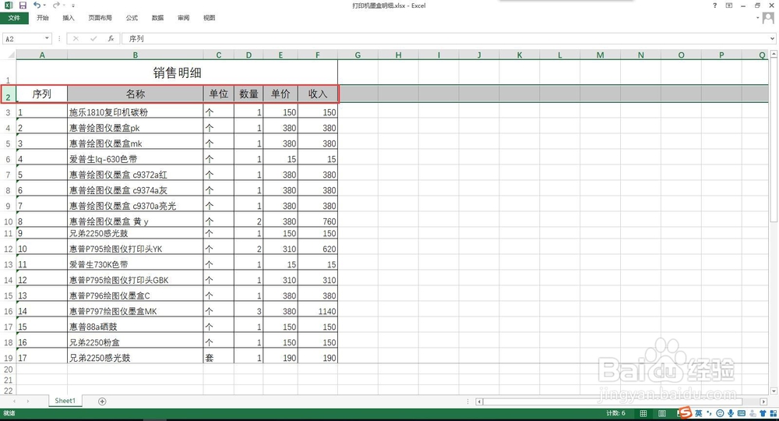Click previous sheet navigation arrow

[x=14, y=401]
